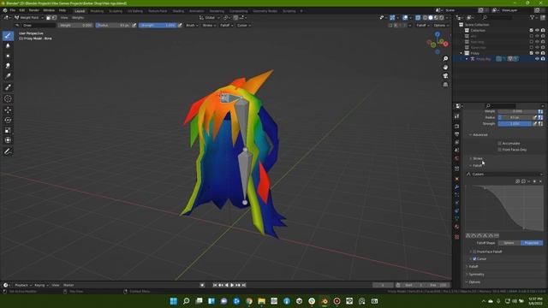548x308 pixels.
Task: Open the Edit menu
Action: 22,10
